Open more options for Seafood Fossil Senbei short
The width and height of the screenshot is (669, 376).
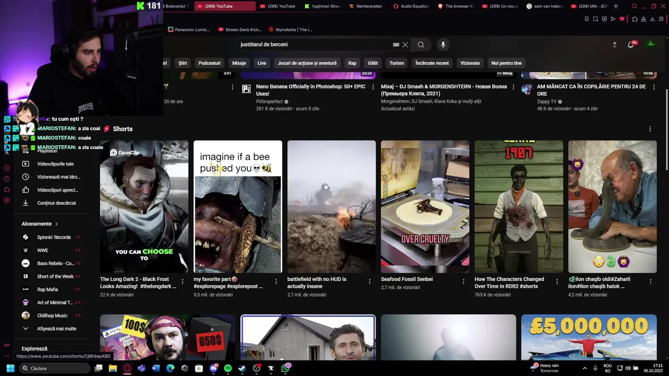point(463,281)
